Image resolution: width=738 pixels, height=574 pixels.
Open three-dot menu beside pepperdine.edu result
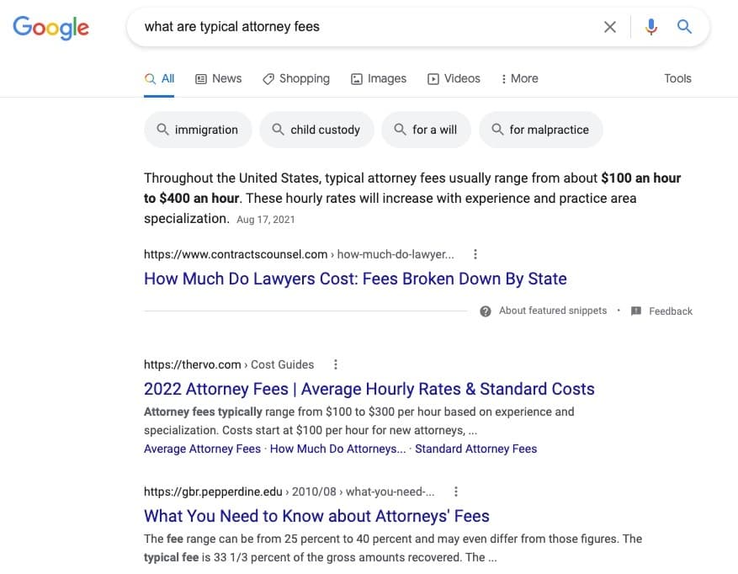coord(455,492)
